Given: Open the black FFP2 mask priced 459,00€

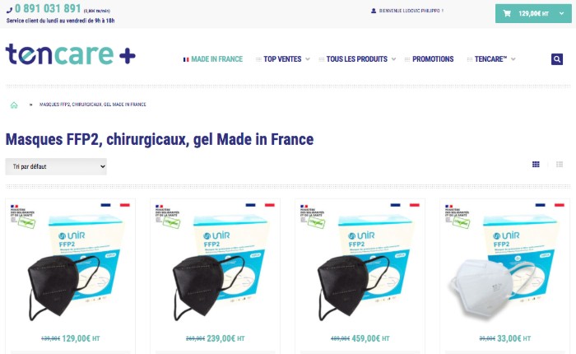Looking at the screenshot, I should click(x=360, y=264).
